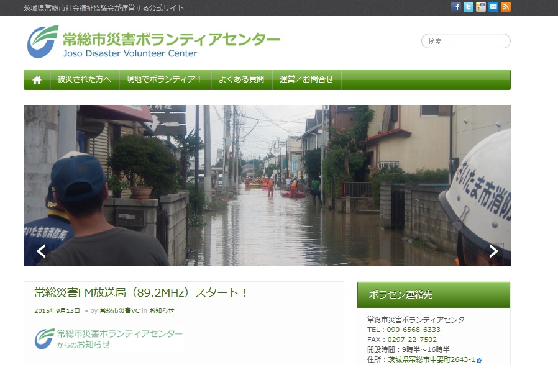Click the Joso Disaster Volunteer Center logo
The image size is (558, 365).
tap(153, 42)
